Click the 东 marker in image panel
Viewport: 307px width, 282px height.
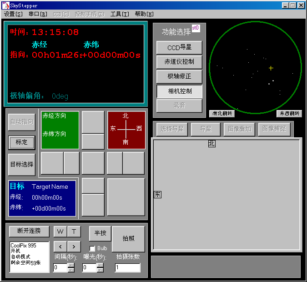157,195
